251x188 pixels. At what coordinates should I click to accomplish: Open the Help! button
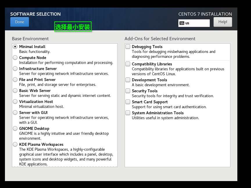(223, 22)
